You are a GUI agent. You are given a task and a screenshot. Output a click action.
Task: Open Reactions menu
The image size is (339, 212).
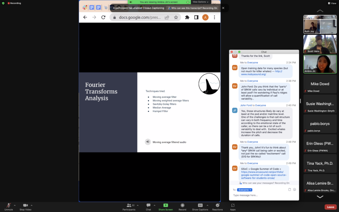click(x=217, y=207)
